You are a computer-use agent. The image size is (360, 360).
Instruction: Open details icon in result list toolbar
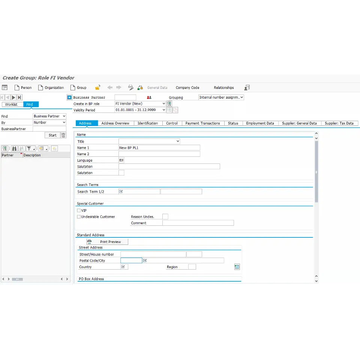click(5, 148)
